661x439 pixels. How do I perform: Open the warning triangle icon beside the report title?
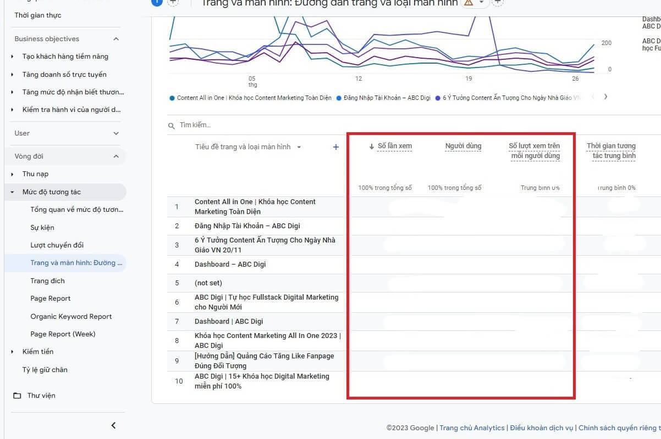point(469,3)
